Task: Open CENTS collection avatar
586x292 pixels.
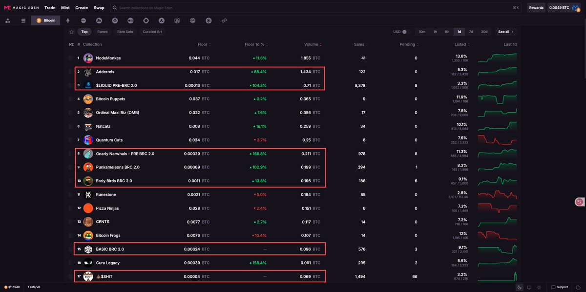Action: (88, 222)
